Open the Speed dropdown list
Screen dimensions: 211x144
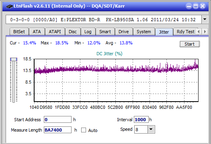tap(151, 129)
